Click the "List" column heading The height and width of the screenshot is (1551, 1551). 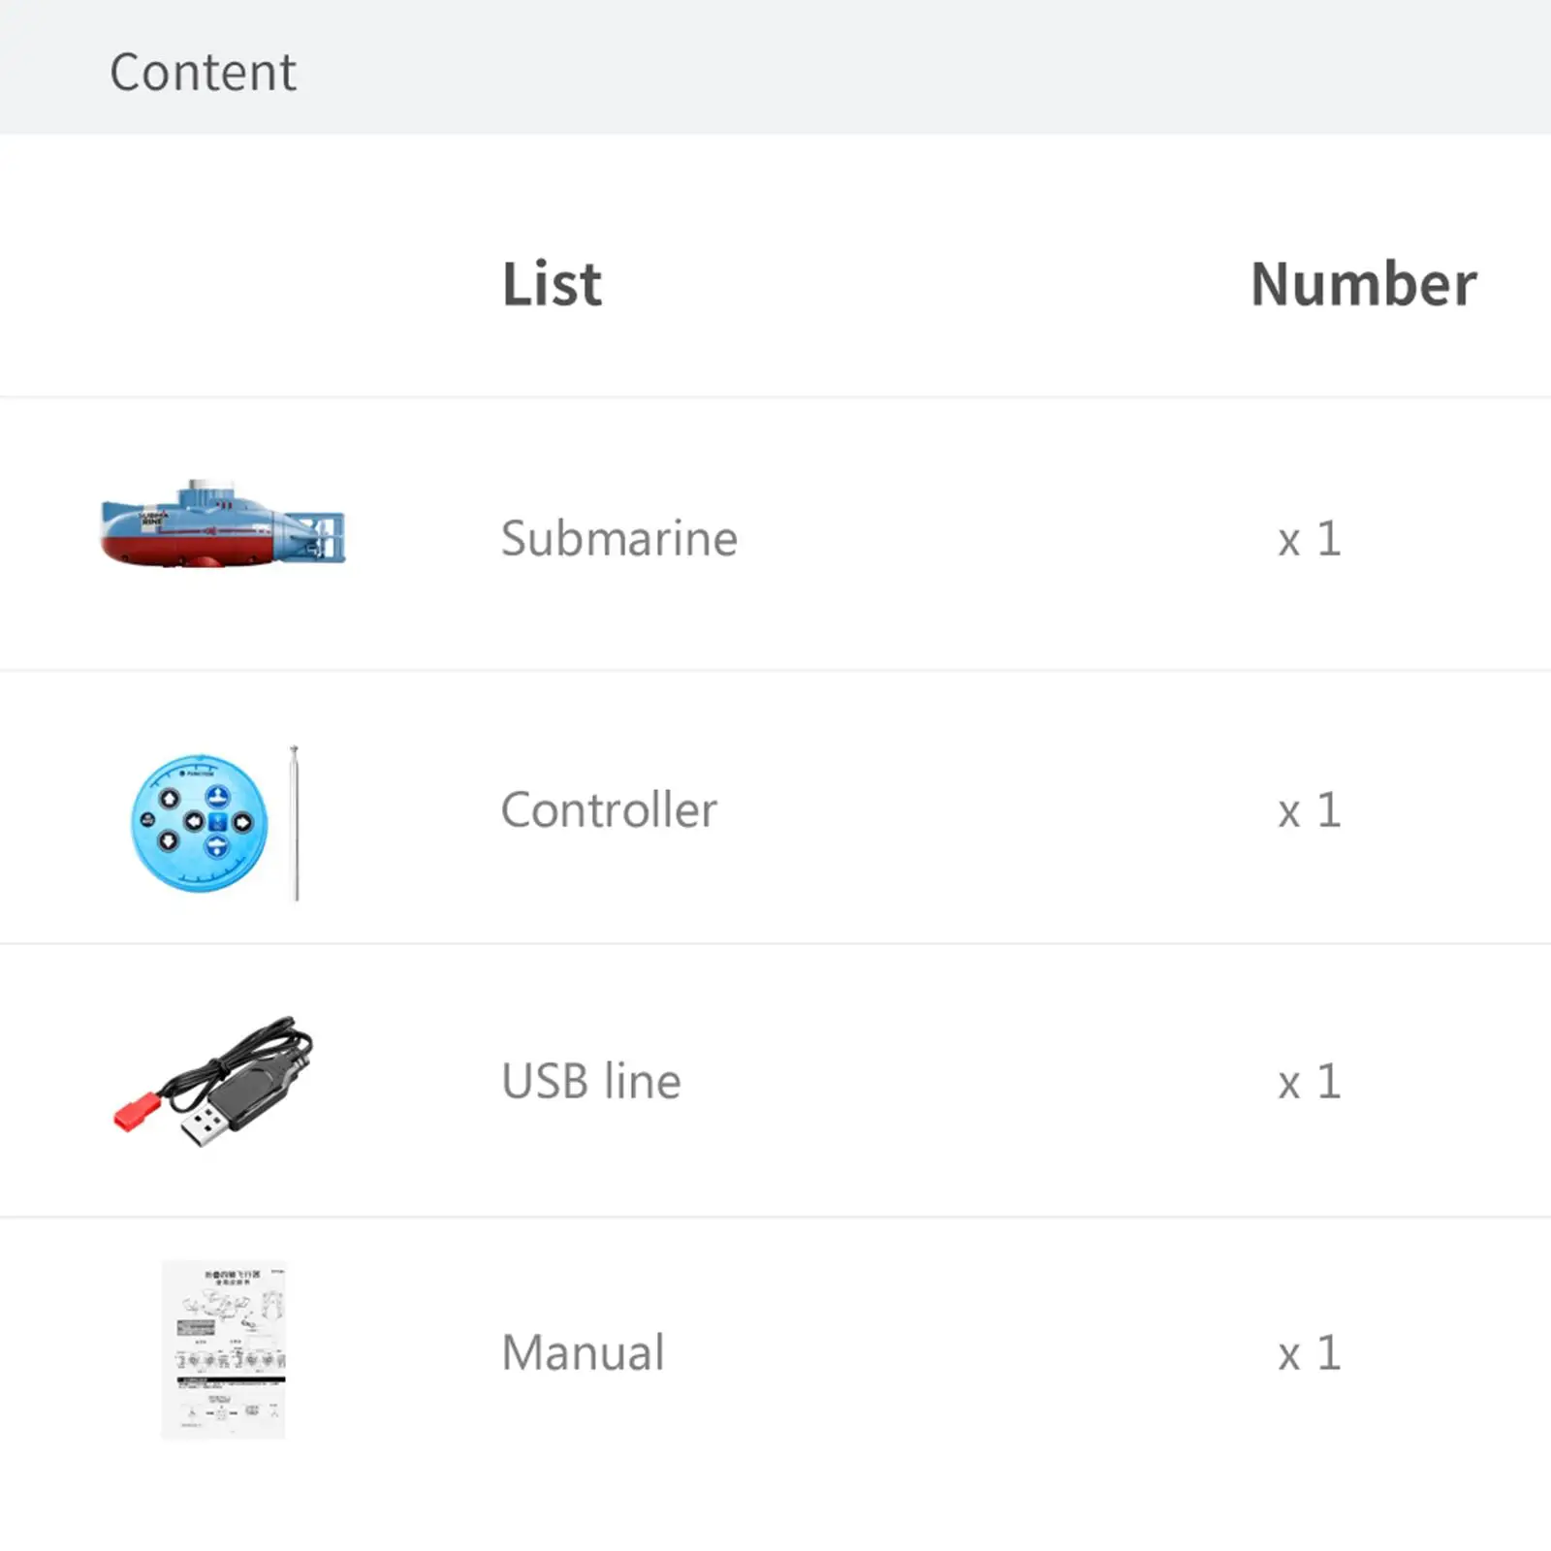[552, 285]
